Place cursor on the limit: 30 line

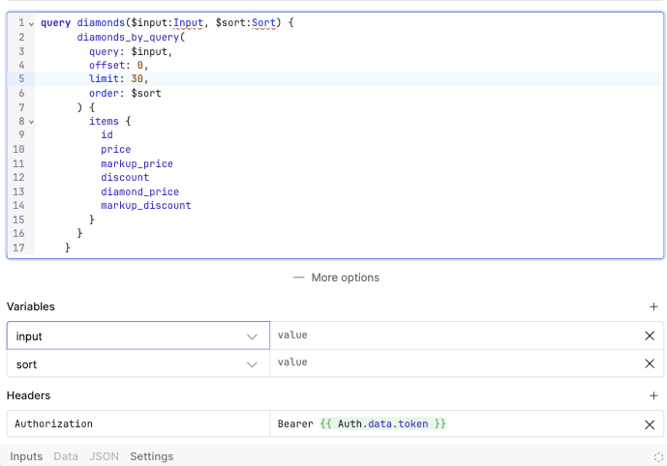tap(290, 78)
